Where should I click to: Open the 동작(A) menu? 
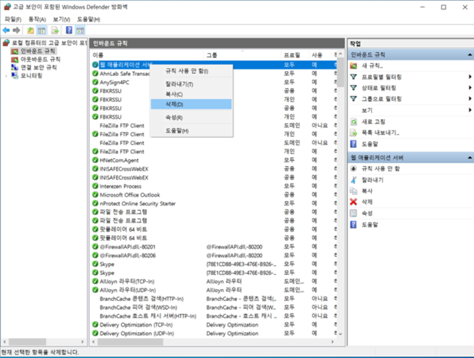37,19
